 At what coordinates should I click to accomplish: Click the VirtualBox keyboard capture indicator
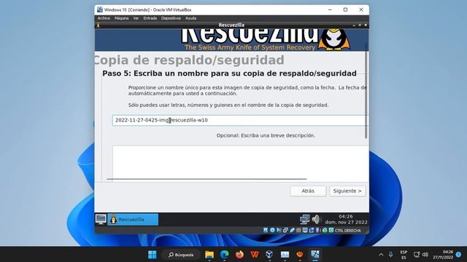pos(331,230)
